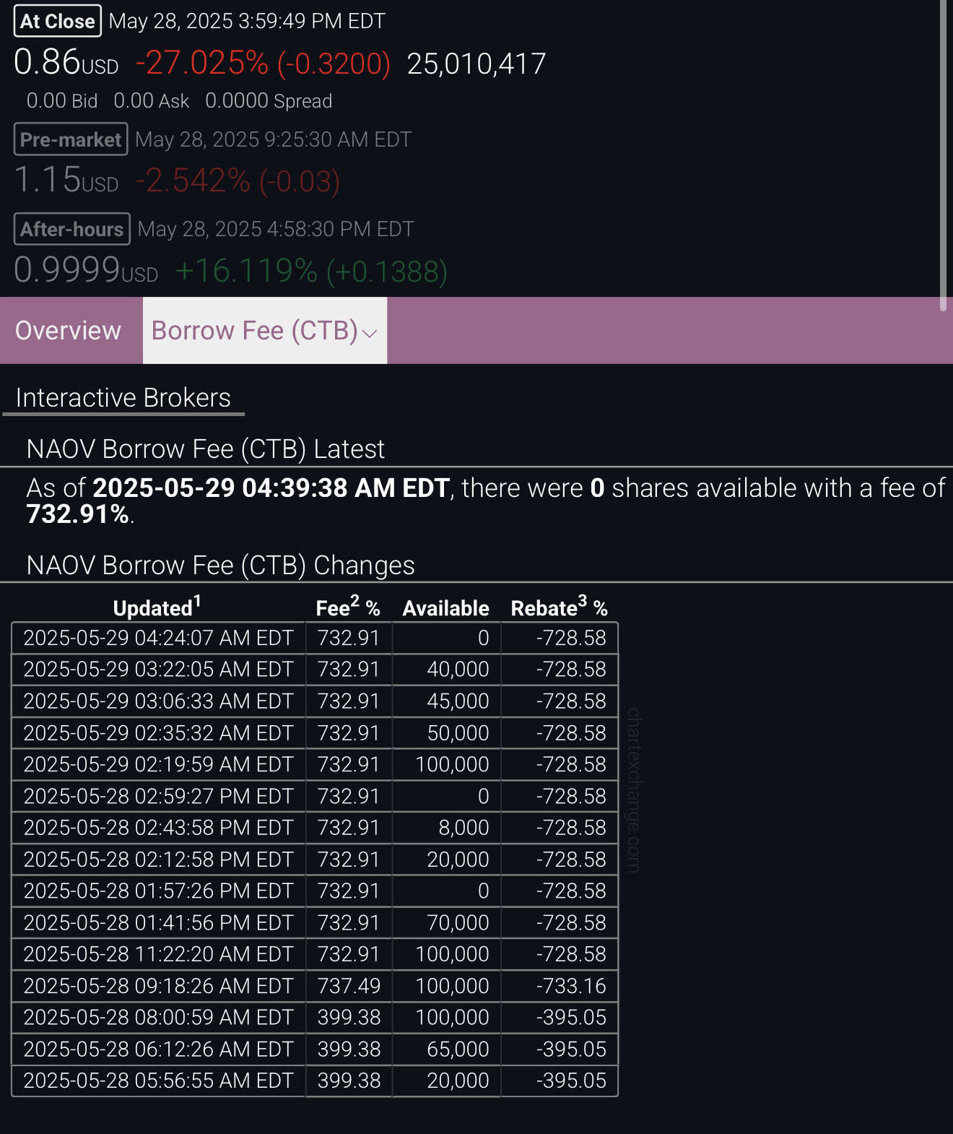953x1134 pixels.
Task: Open the Overview tab
Action: [x=69, y=330]
